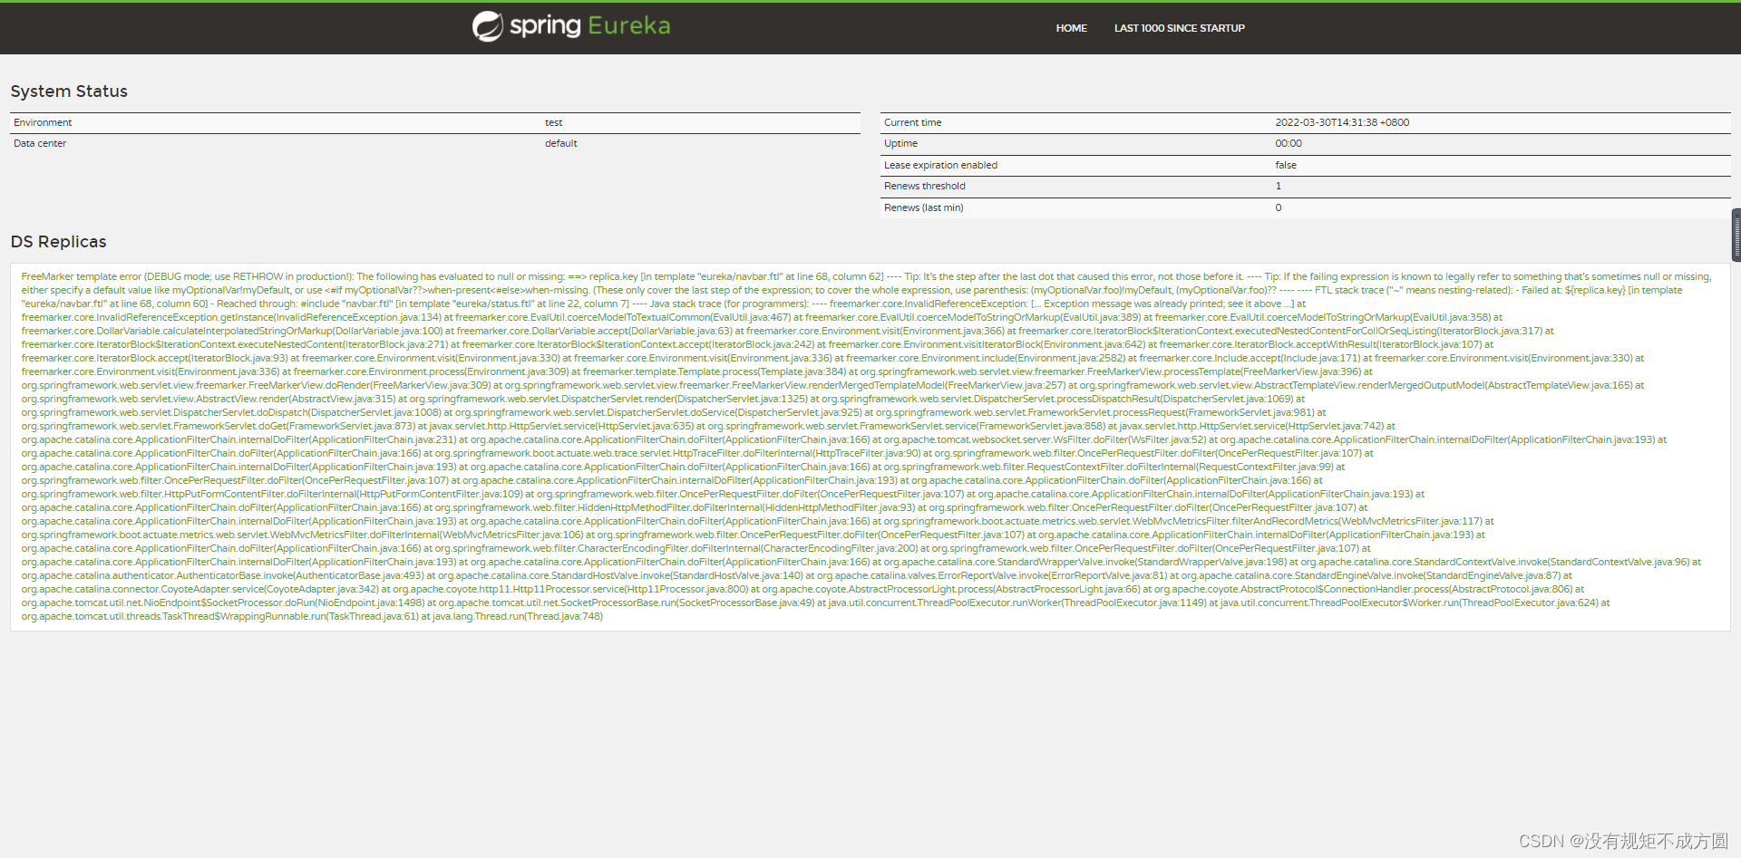The width and height of the screenshot is (1741, 858).
Task: Click the 00:00 uptime value
Action: (x=1289, y=143)
